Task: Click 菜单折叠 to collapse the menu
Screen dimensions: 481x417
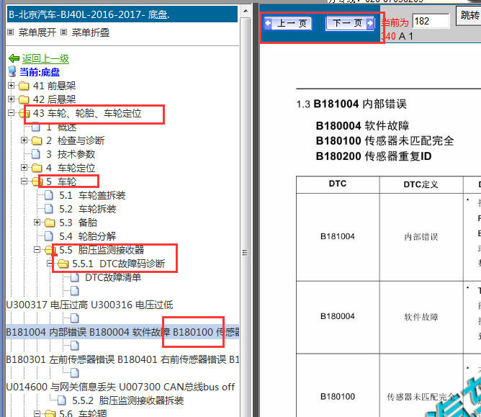Action: pos(91,32)
